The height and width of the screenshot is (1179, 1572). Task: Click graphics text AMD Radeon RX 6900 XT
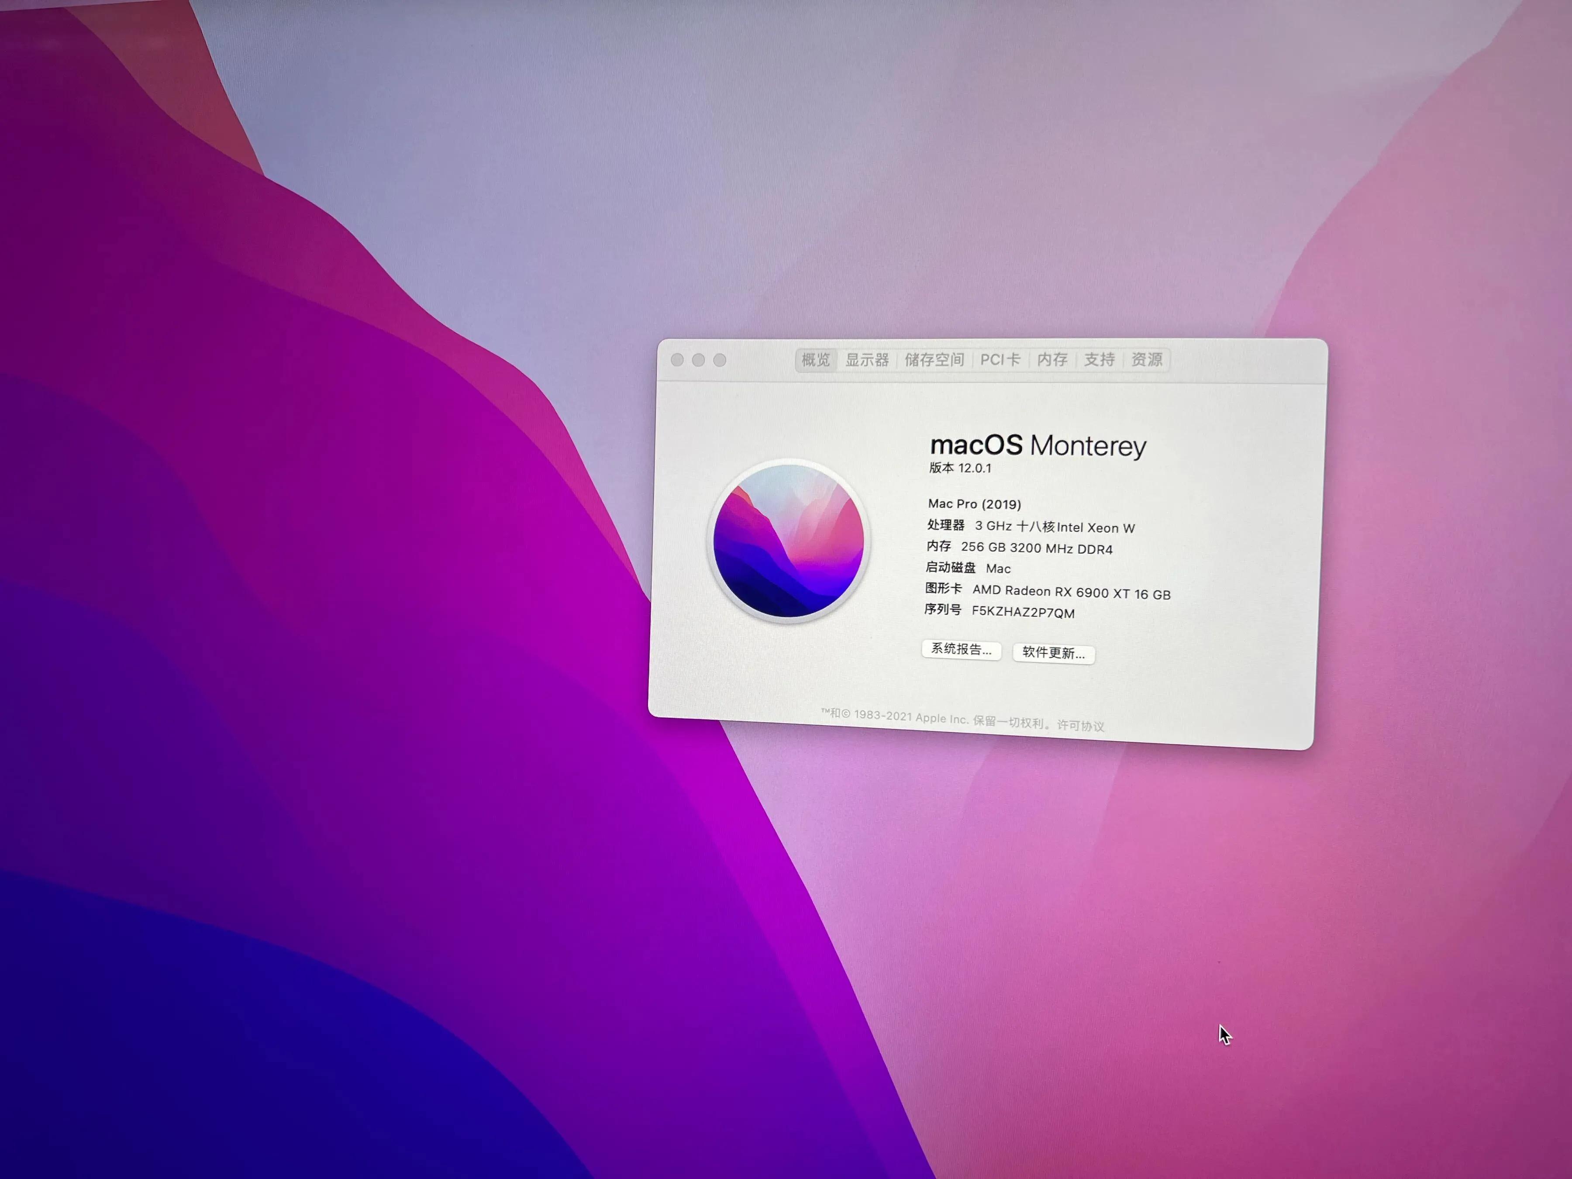[x=1052, y=591]
